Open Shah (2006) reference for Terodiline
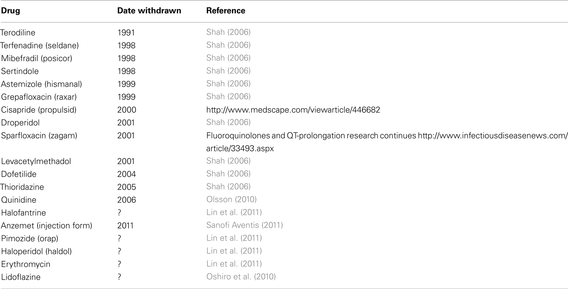 click(228, 32)
